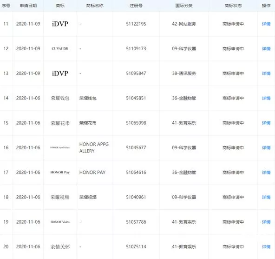The image size is (275, 259).
Task: Click 荣耀视频 trademark image
Action: pos(60,197)
